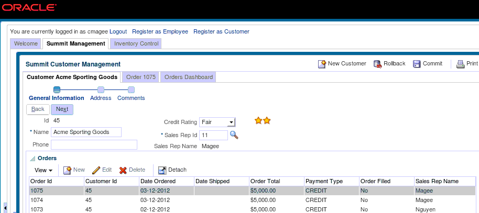479x213 pixels.
Task: Click the Next button
Action: (x=62, y=109)
